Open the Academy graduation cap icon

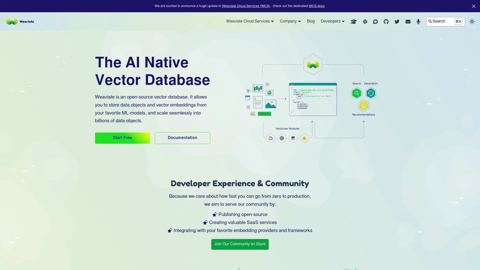353,21
